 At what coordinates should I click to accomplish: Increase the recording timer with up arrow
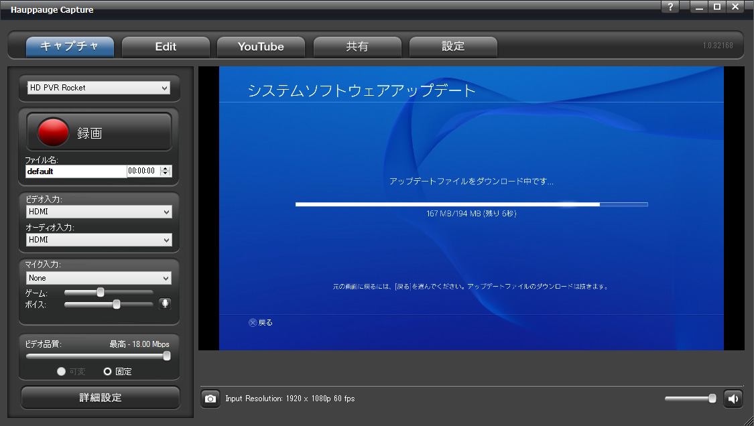166,168
